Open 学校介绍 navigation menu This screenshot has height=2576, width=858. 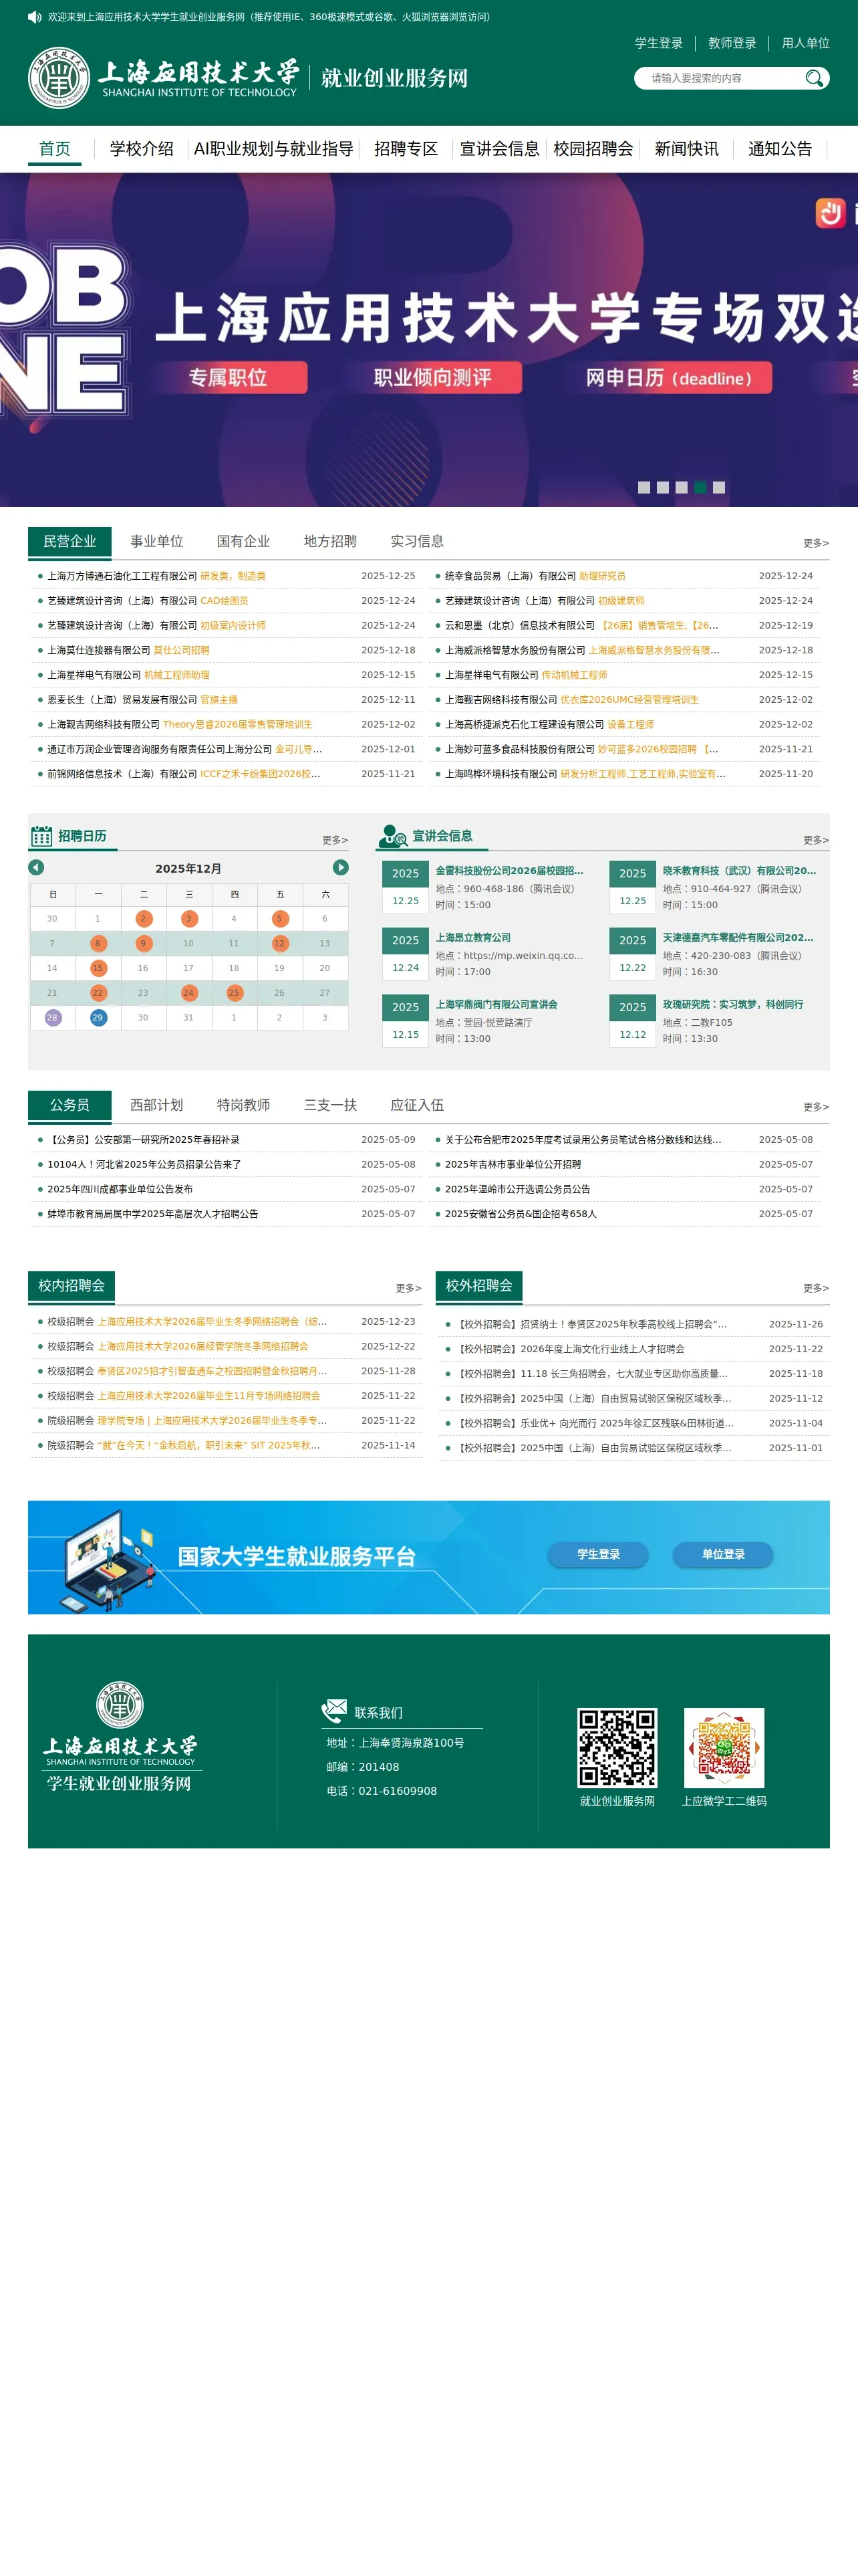tap(142, 149)
